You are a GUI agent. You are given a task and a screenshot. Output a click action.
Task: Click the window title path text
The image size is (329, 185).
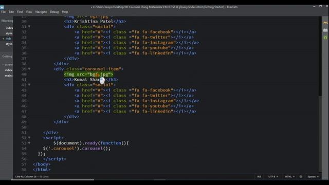pyautogui.click(x=164, y=7)
